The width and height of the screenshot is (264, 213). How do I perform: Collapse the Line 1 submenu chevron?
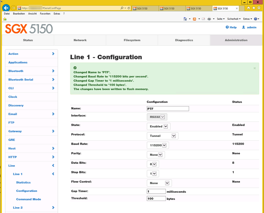(53, 174)
